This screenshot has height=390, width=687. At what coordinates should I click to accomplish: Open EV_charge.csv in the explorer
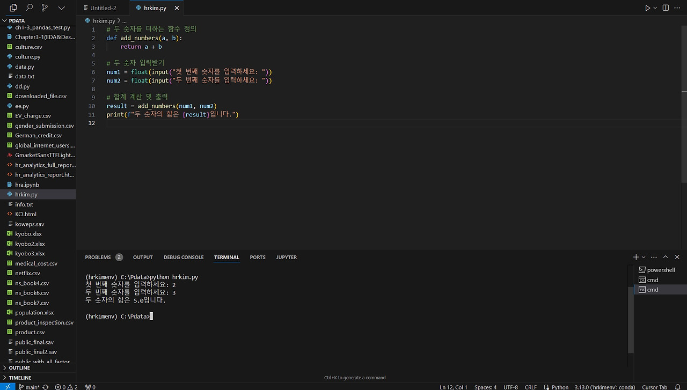38,116
